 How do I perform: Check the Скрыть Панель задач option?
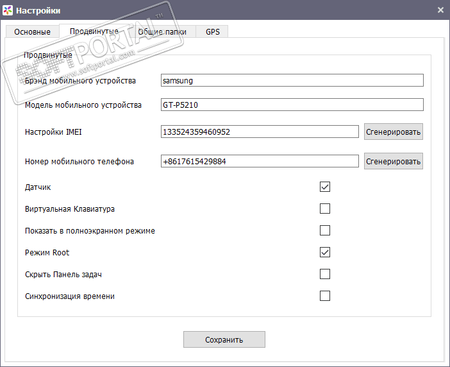click(x=325, y=274)
